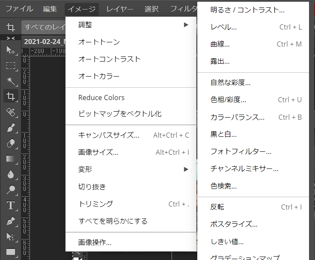Open 自然な彩度 adjustment

pyautogui.click(x=253, y=83)
